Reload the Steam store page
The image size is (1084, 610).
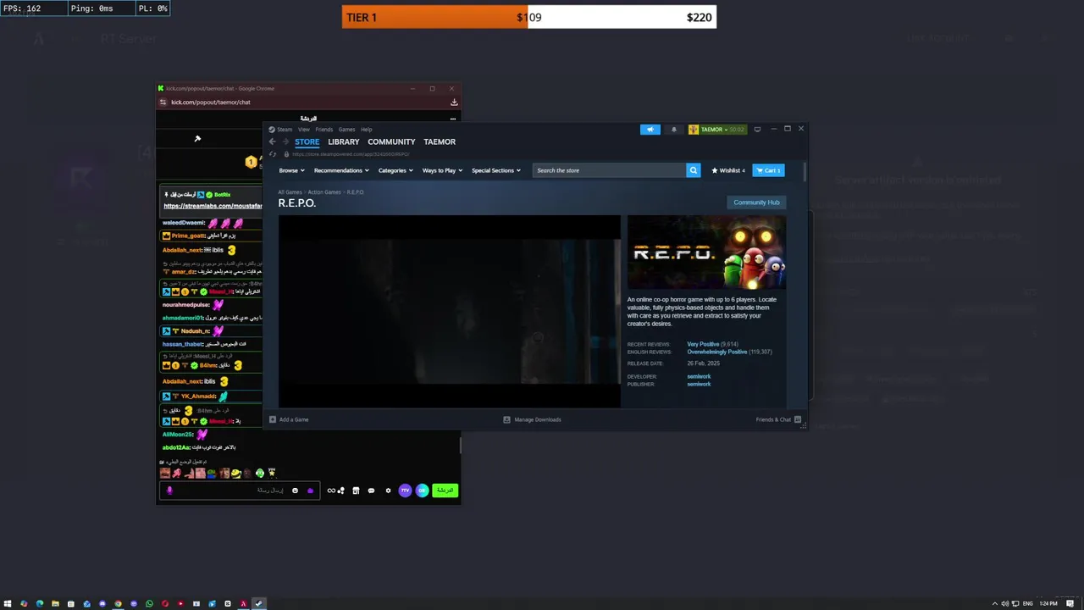273,154
